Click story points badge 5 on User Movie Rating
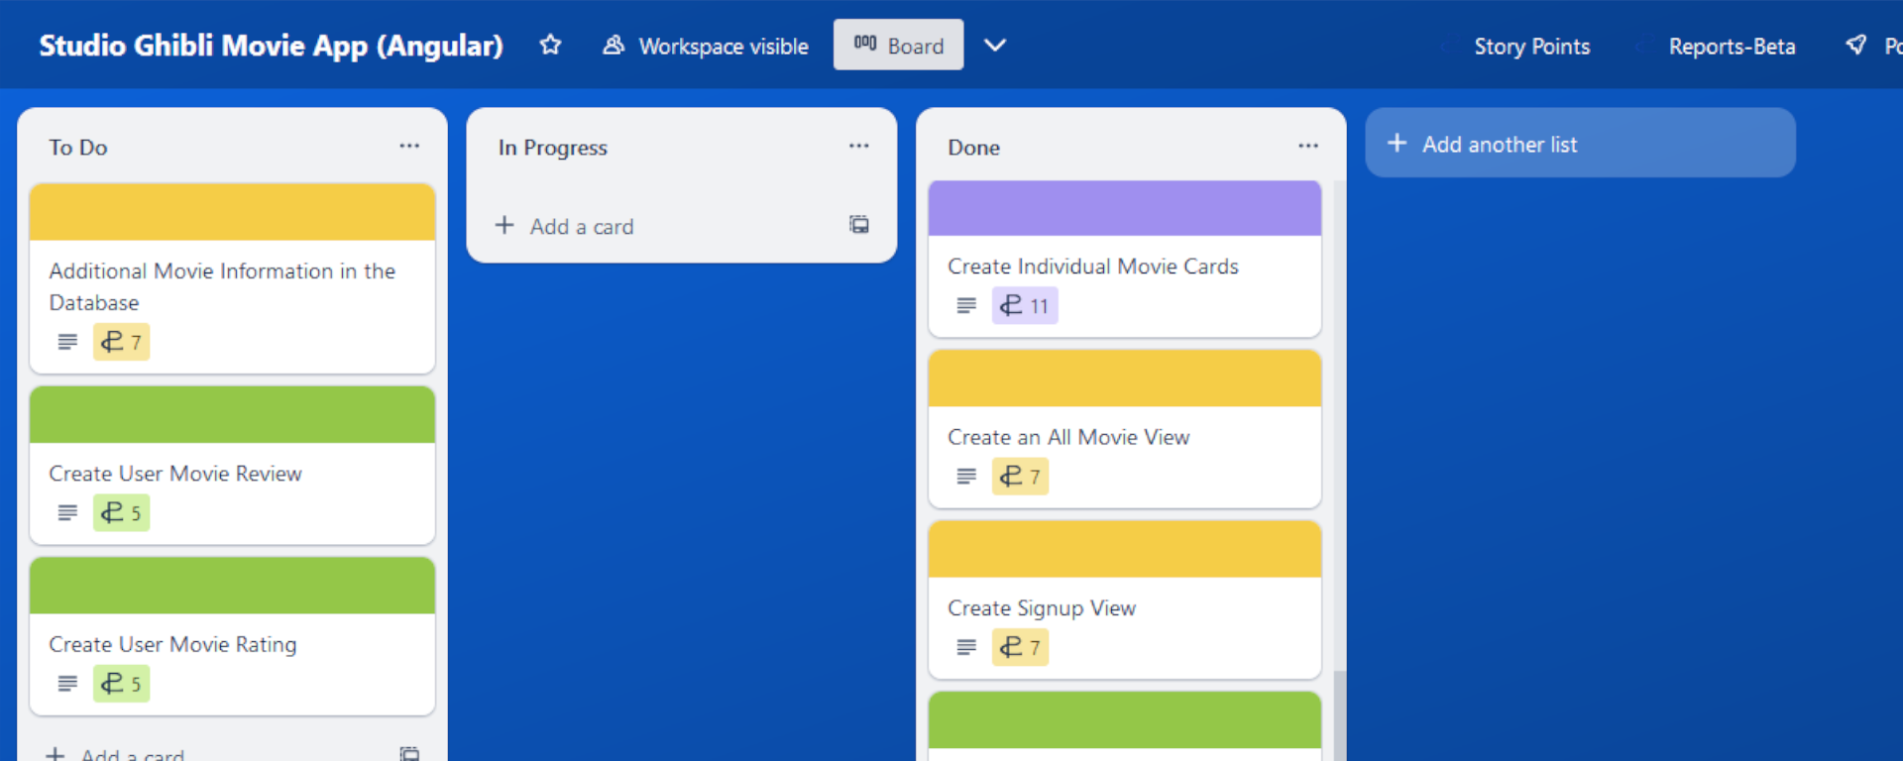 121,684
